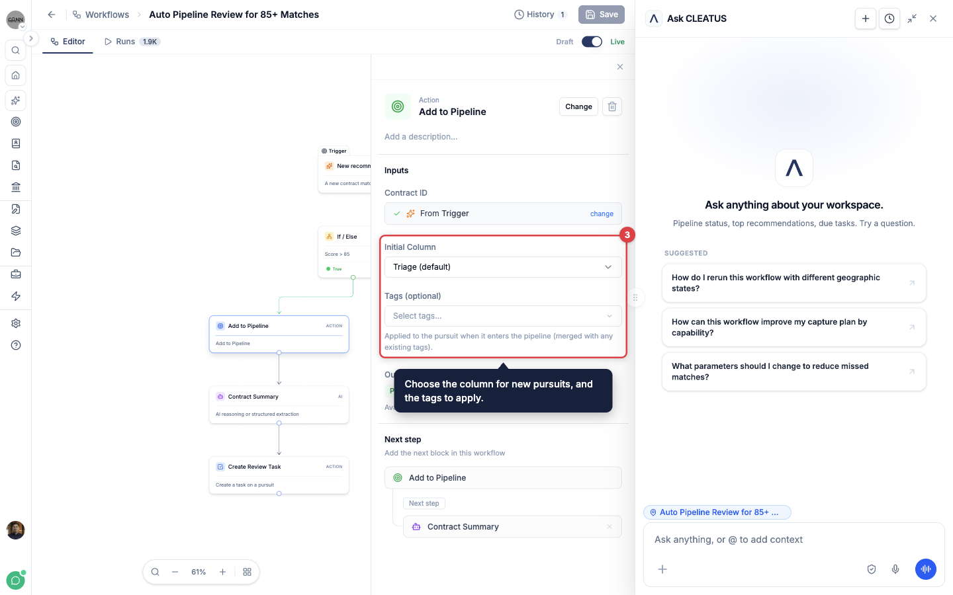Open CLEATUS chat history clock

(889, 19)
